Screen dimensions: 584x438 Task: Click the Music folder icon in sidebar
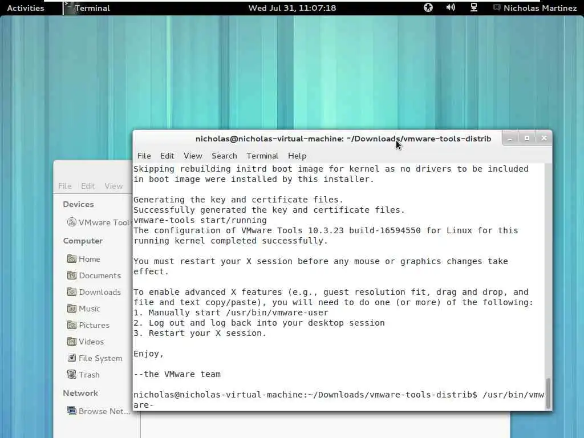click(x=71, y=309)
